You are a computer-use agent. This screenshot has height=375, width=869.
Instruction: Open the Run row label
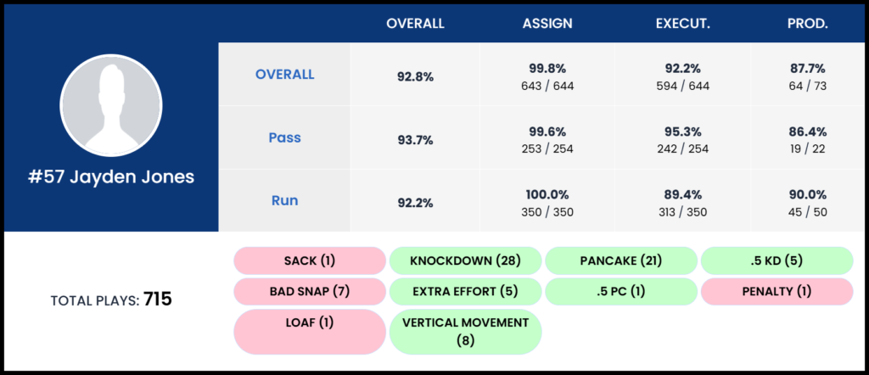(x=284, y=201)
